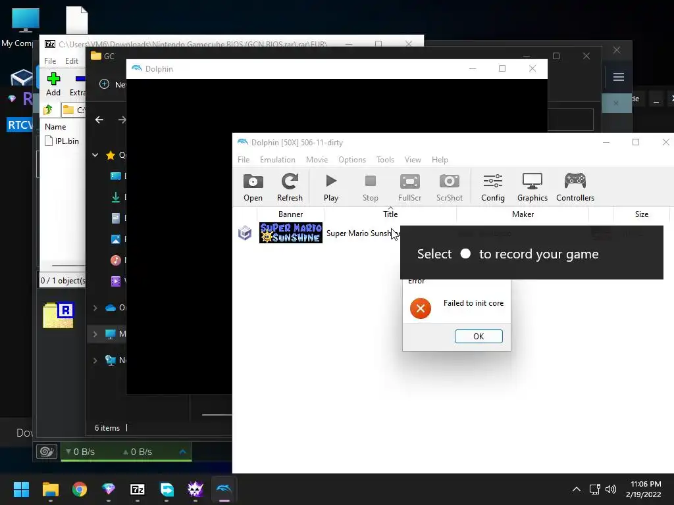Open volume control in system tray
The width and height of the screenshot is (674, 505).
611,489
